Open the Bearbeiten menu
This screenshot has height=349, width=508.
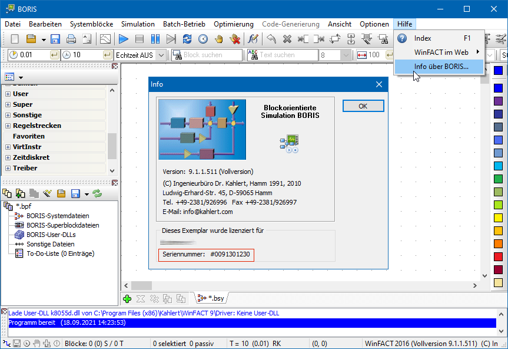pos(45,24)
